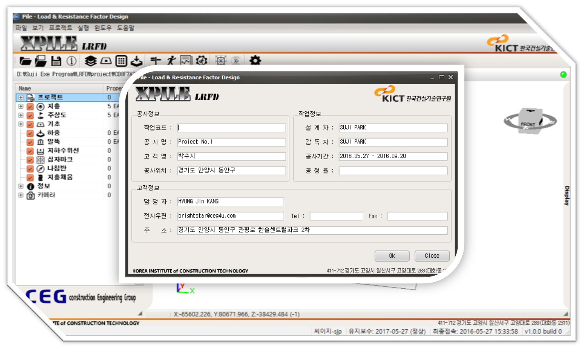Open the vertical Display side panel tab
Viewport: 583px width, 348px height.
tap(567, 195)
